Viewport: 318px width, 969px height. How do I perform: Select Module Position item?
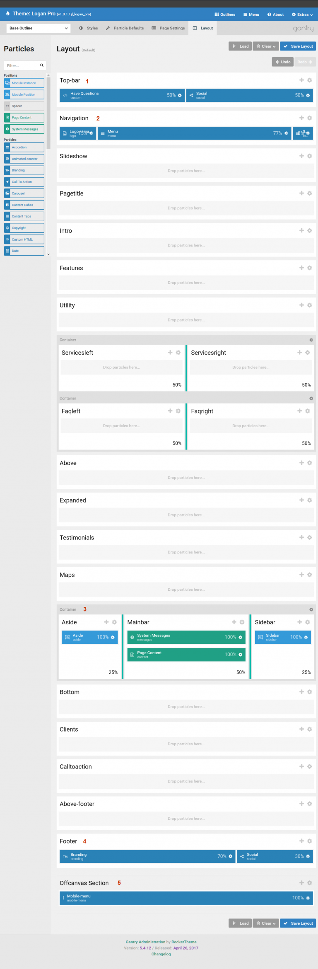pos(24,95)
